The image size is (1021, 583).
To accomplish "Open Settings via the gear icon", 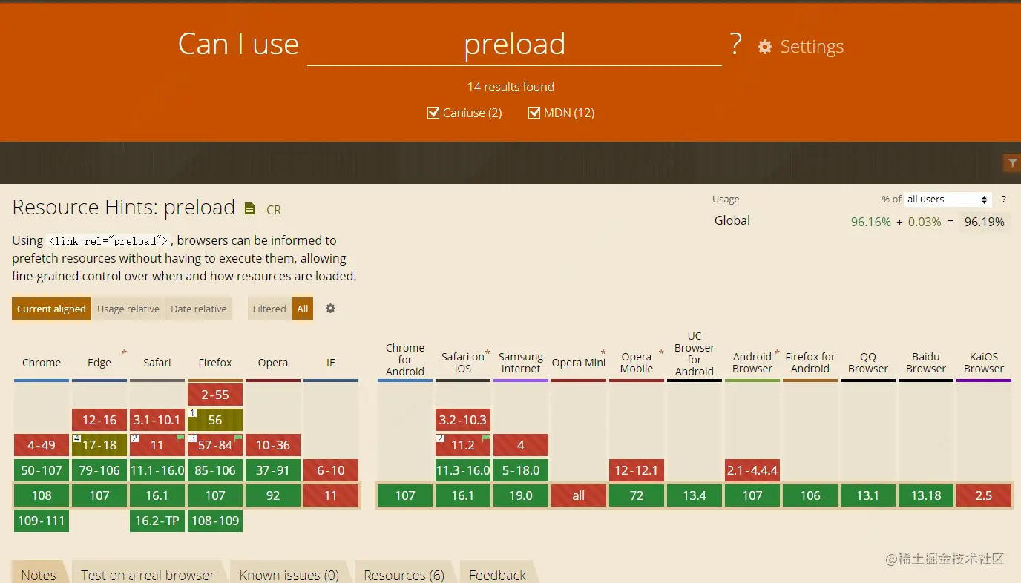I will [764, 47].
